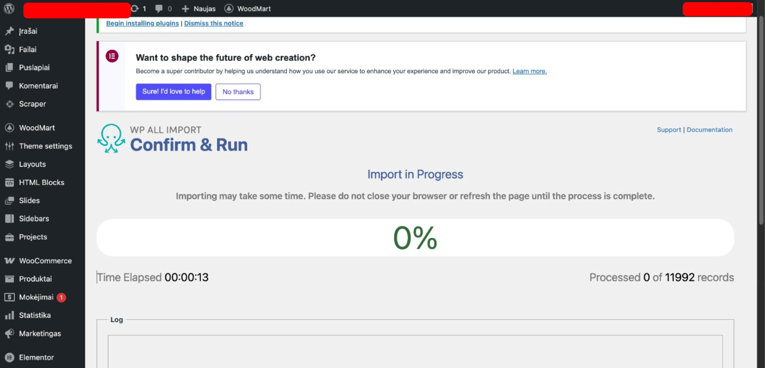The width and height of the screenshot is (765, 368).
Task: Click the updates refresh icon in admin bar
Action: pos(135,9)
